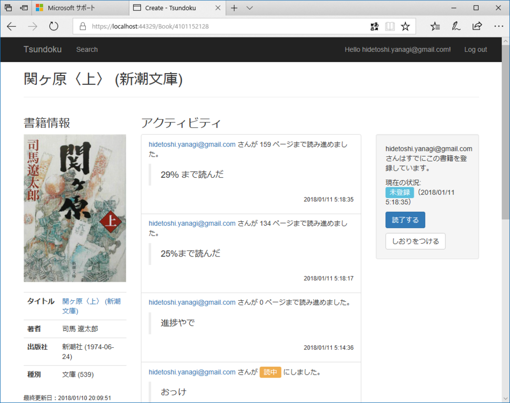The width and height of the screenshot is (510, 403).
Task: Open the tab preview dropdown chevron
Action: coord(249,7)
